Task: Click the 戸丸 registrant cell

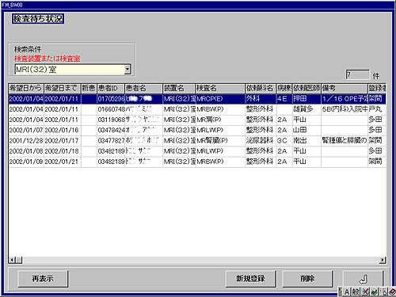Action: point(377,109)
